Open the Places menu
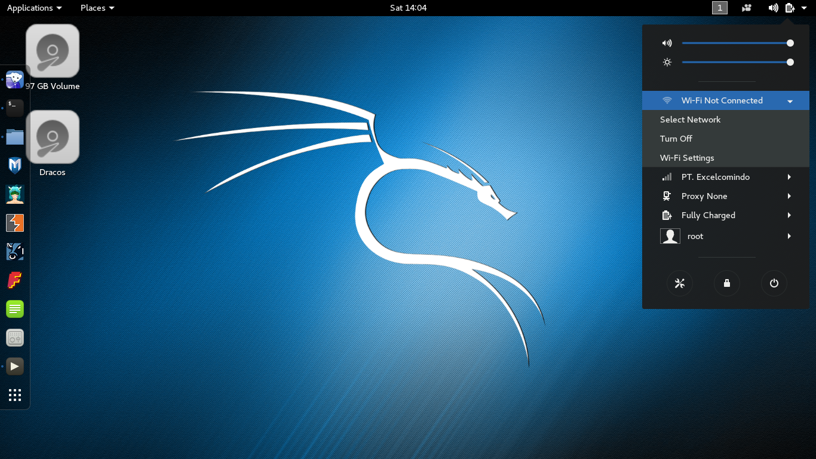 [x=97, y=8]
